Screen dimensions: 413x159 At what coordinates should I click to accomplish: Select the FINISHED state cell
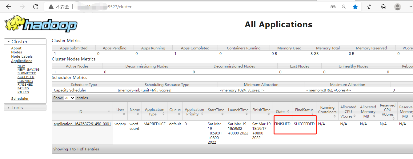pos(282,124)
